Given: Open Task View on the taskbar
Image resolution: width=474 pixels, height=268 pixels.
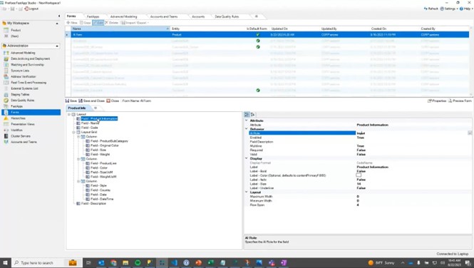Looking at the screenshot, I should [x=88, y=263].
